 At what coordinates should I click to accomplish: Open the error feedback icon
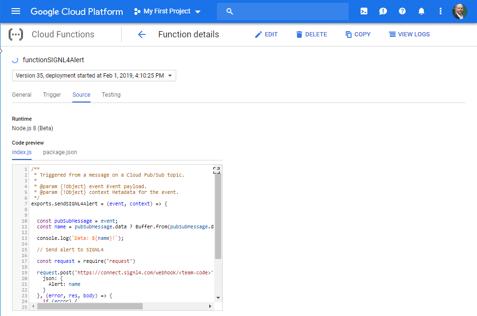[383, 11]
